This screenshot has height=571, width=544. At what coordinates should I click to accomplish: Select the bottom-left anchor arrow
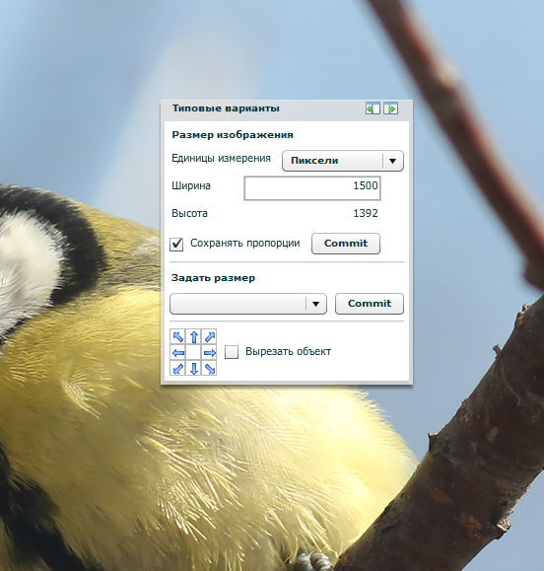tap(178, 368)
